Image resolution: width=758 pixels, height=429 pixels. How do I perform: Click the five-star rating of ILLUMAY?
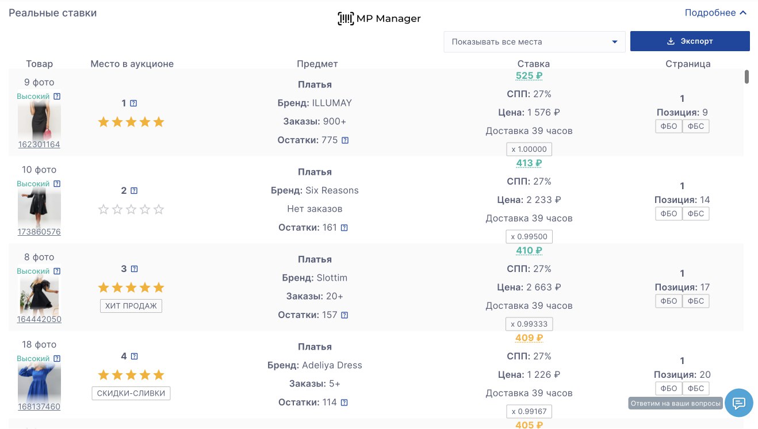point(131,122)
